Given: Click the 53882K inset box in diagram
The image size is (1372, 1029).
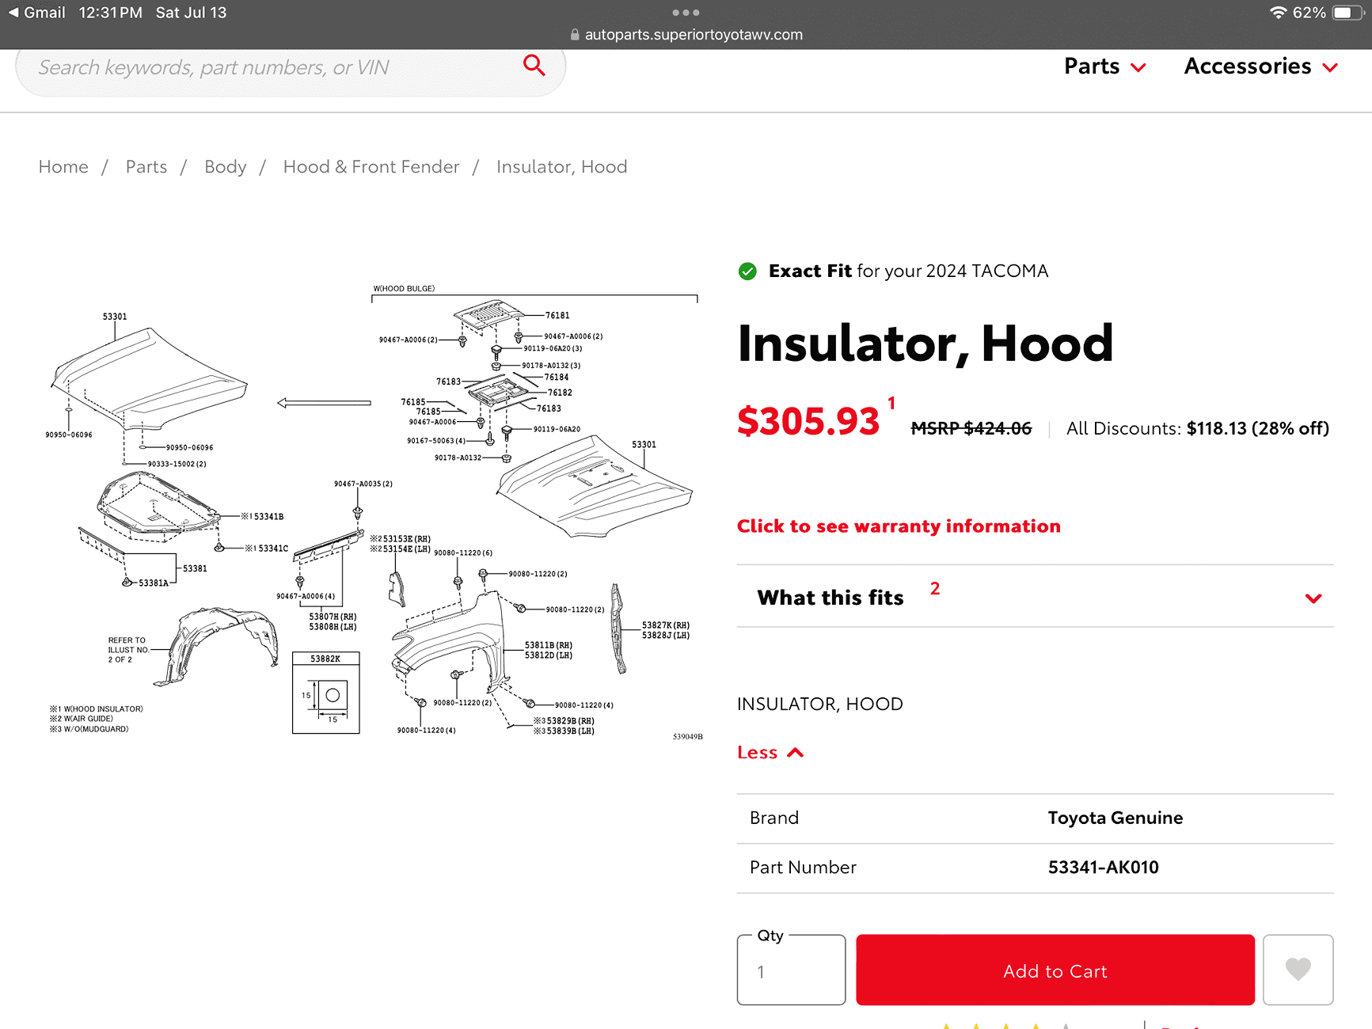Looking at the screenshot, I should click(x=326, y=693).
